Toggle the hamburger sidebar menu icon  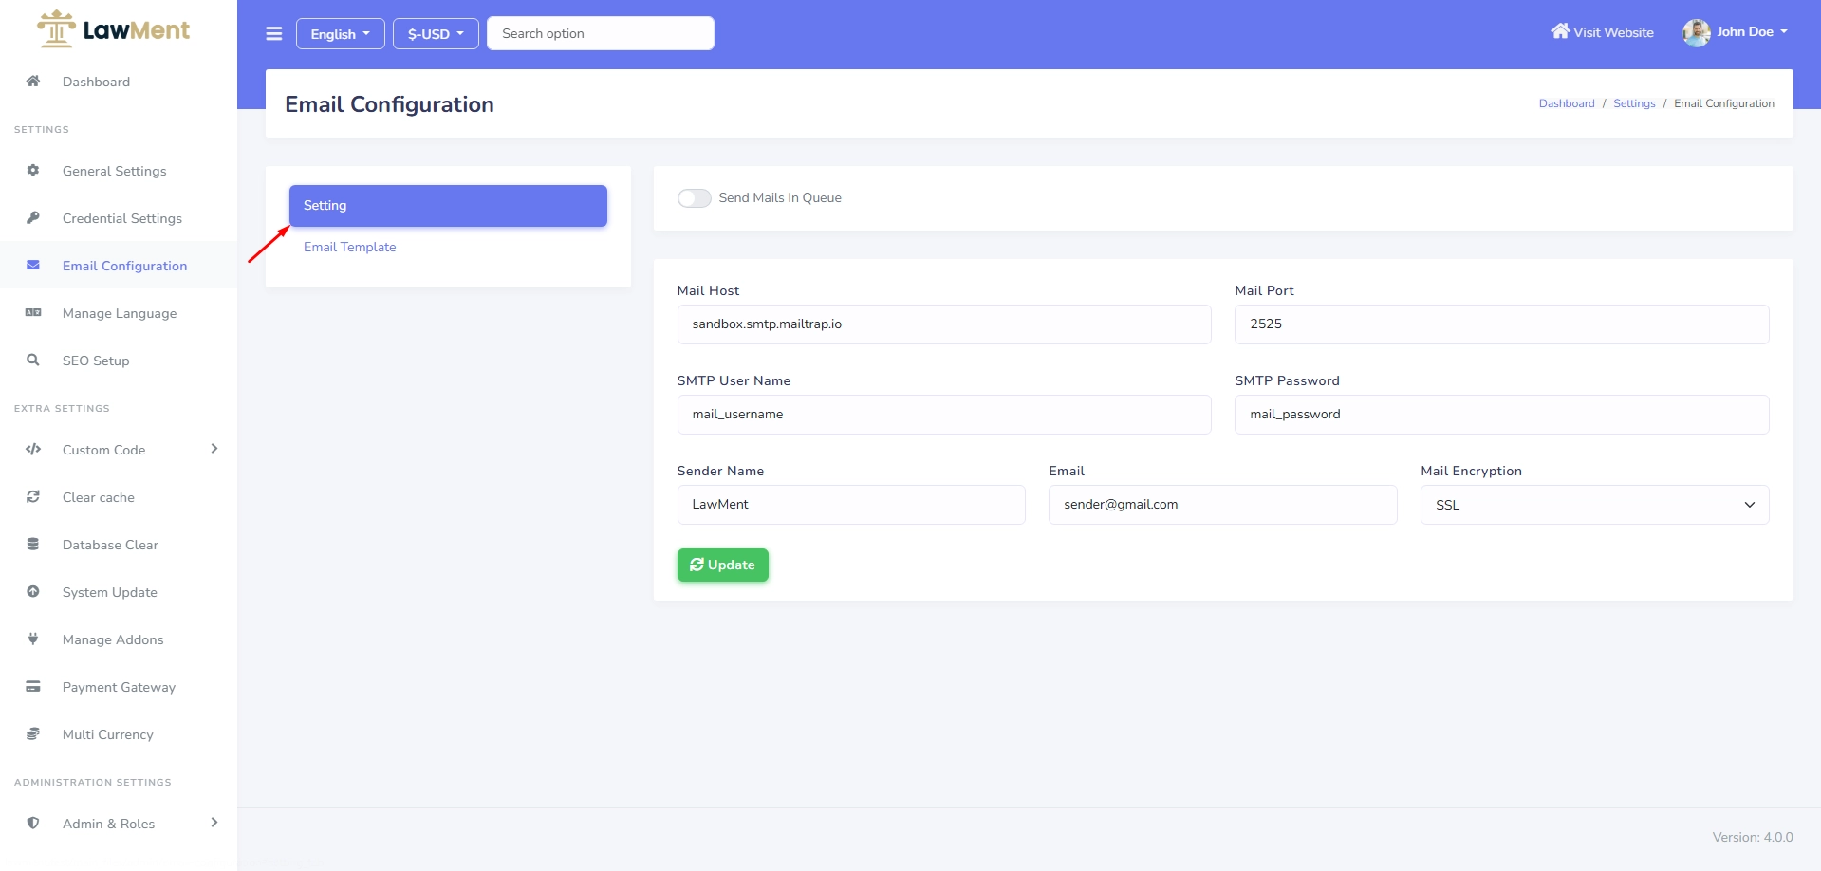(x=274, y=33)
